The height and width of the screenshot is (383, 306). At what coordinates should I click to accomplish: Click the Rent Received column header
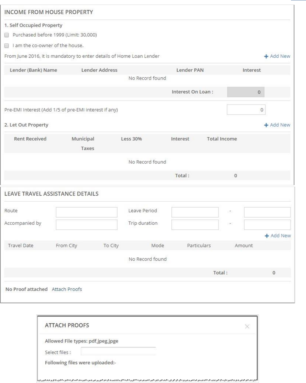tap(30, 139)
